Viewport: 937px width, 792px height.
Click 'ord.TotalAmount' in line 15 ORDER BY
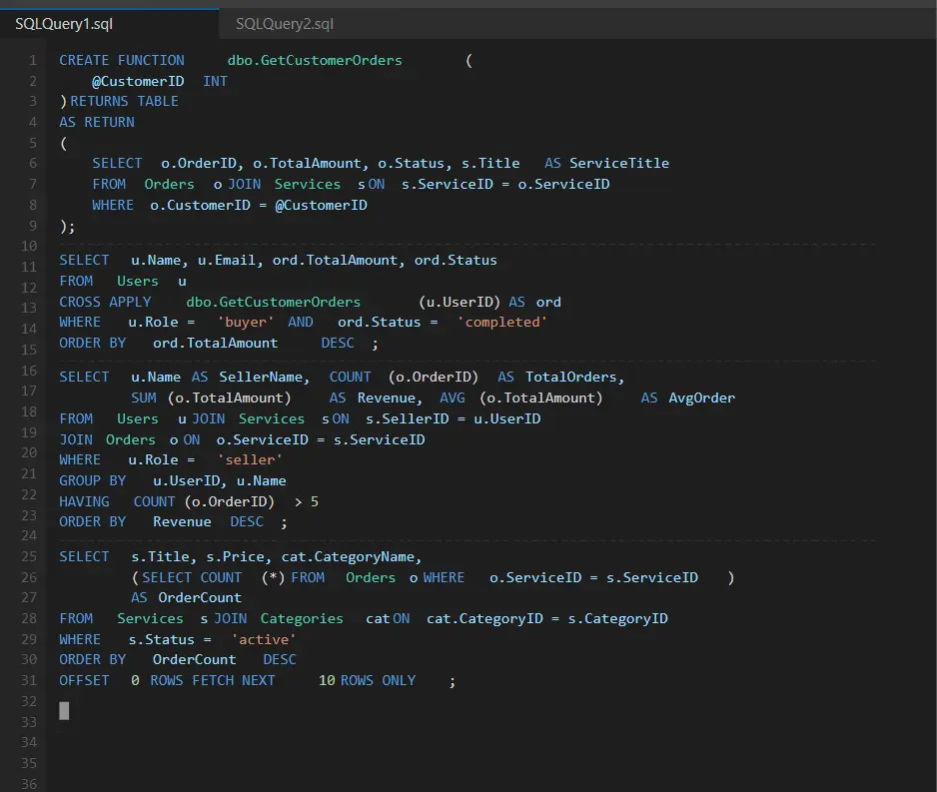pyautogui.click(x=215, y=344)
